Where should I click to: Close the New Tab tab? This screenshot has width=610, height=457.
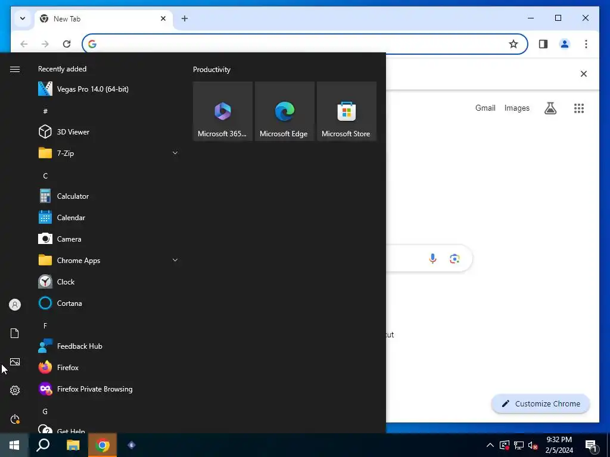pyautogui.click(x=163, y=18)
